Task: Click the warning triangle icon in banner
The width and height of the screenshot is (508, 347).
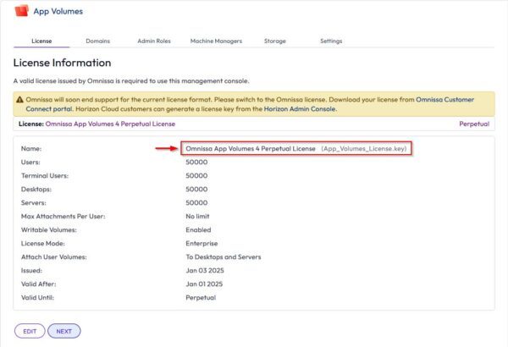Action: [19, 100]
